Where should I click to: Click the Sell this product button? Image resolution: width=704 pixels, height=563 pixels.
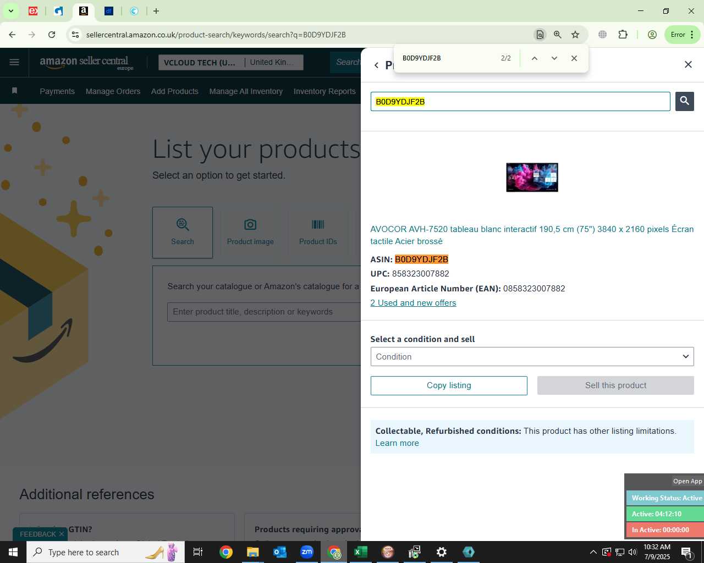[x=615, y=385]
